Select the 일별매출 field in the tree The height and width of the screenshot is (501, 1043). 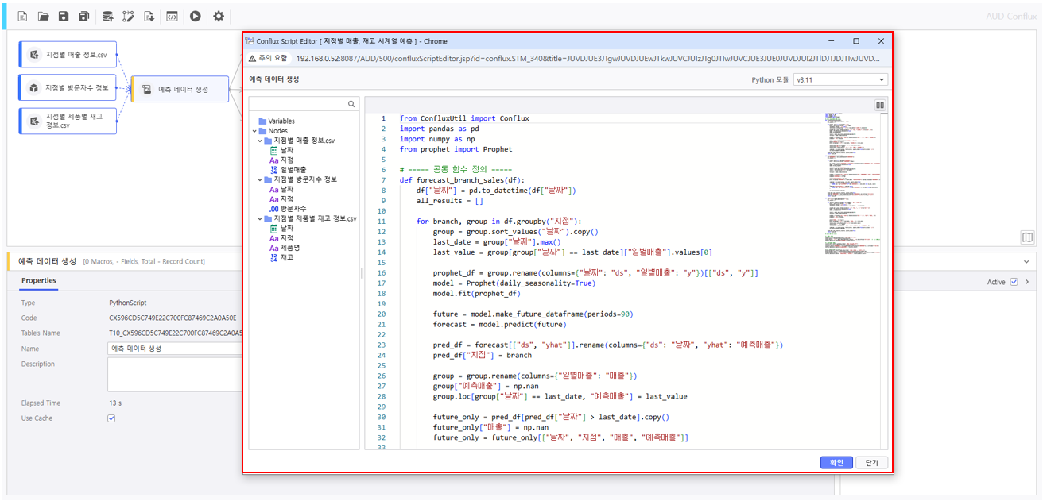coord(293,170)
